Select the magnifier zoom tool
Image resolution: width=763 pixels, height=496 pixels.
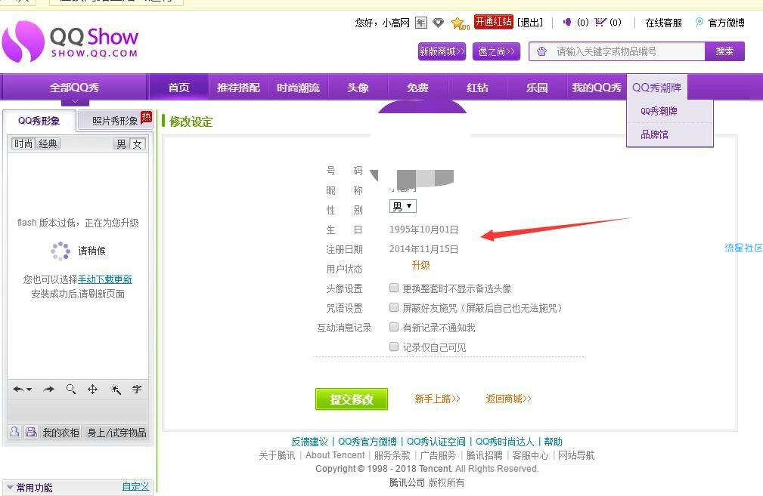71,389
